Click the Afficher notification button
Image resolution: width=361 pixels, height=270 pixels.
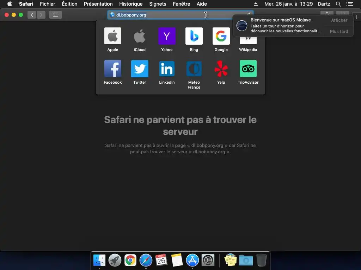[x=339, y=20]
